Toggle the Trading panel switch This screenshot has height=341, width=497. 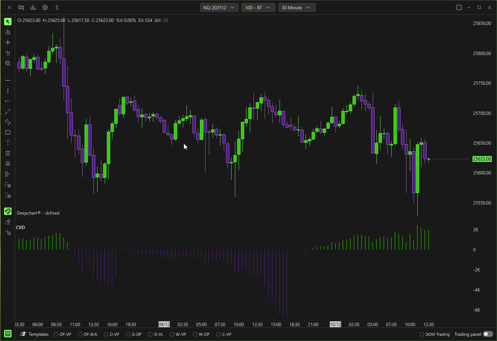tap(488, 334)
